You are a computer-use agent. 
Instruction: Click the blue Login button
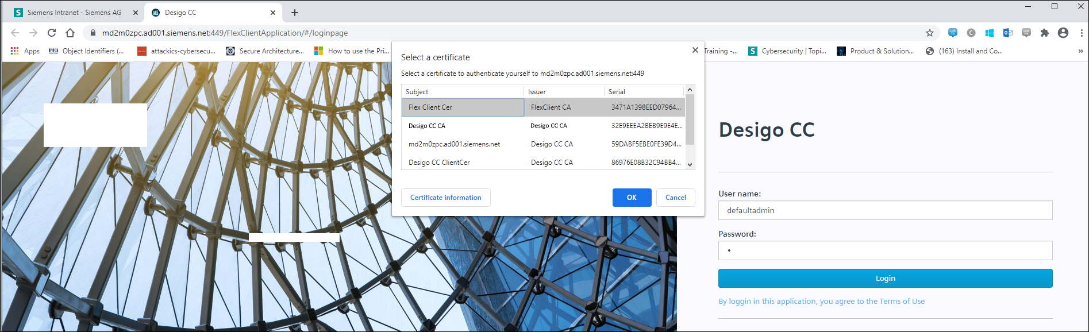pyautogui.click(x=885, y=279)
